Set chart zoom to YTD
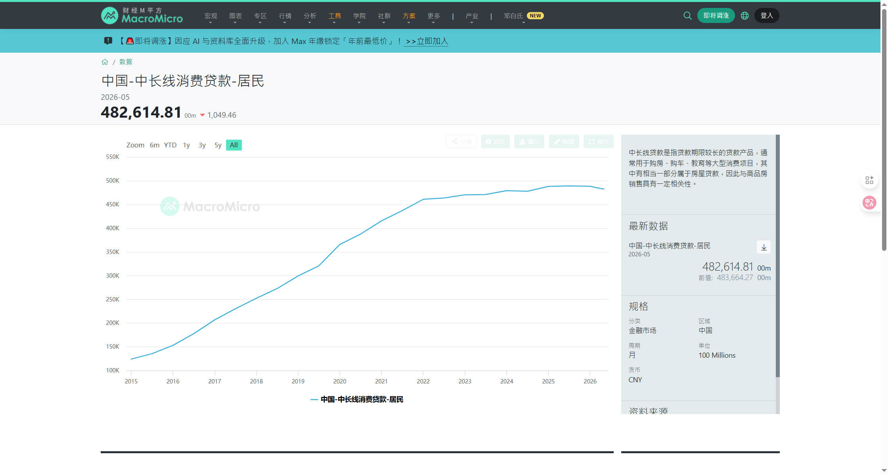 (170, 145)
